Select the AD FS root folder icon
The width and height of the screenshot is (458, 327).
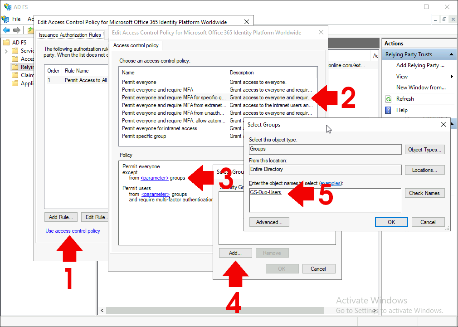point(6,43)
